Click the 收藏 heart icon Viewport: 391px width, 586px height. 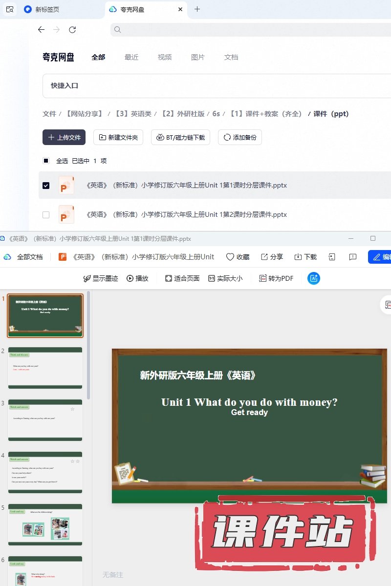[230, 257]
